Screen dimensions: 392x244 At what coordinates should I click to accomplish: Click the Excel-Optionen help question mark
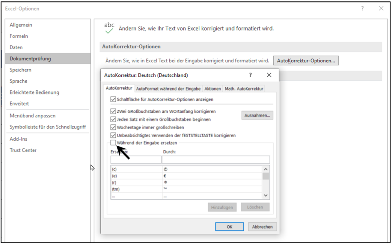pos(362,8)
